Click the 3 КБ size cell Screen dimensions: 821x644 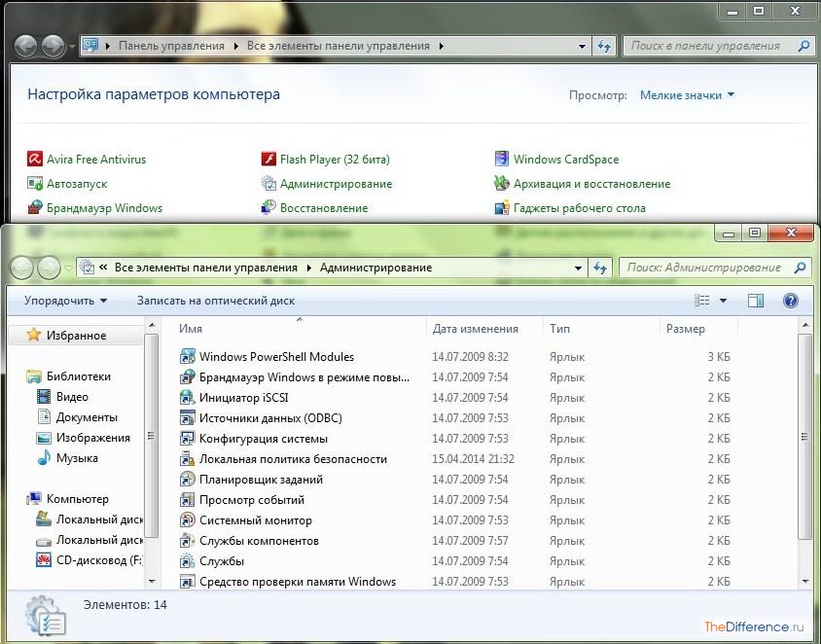click(x=718, y=357)
